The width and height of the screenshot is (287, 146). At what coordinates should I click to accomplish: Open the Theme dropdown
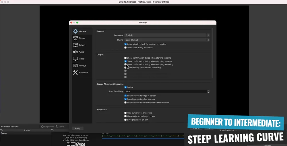point(167,40)
